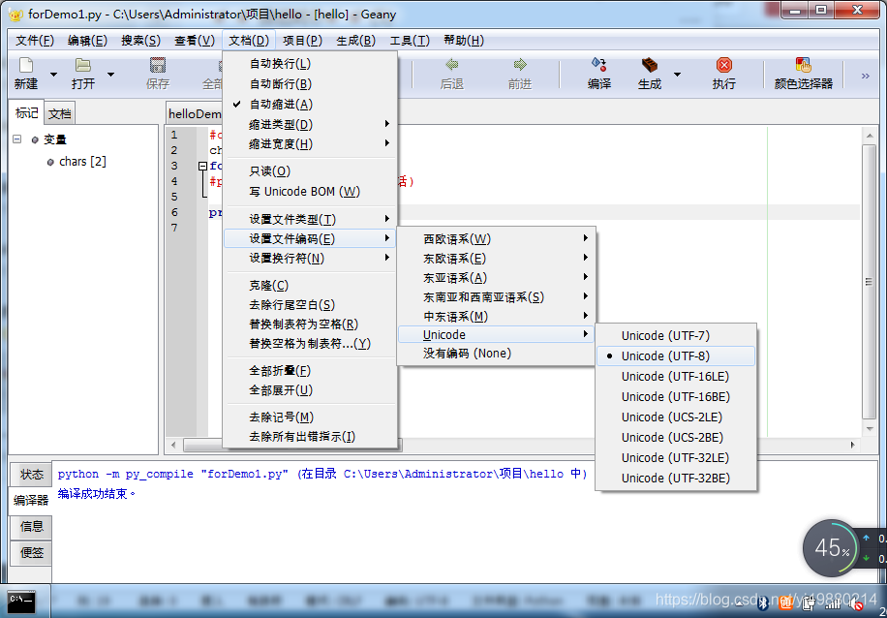This screenshot has width=887, height=618.
Task: Select Unicode (UTF-16BE) encoding
Action: click(x=676, y=397)
